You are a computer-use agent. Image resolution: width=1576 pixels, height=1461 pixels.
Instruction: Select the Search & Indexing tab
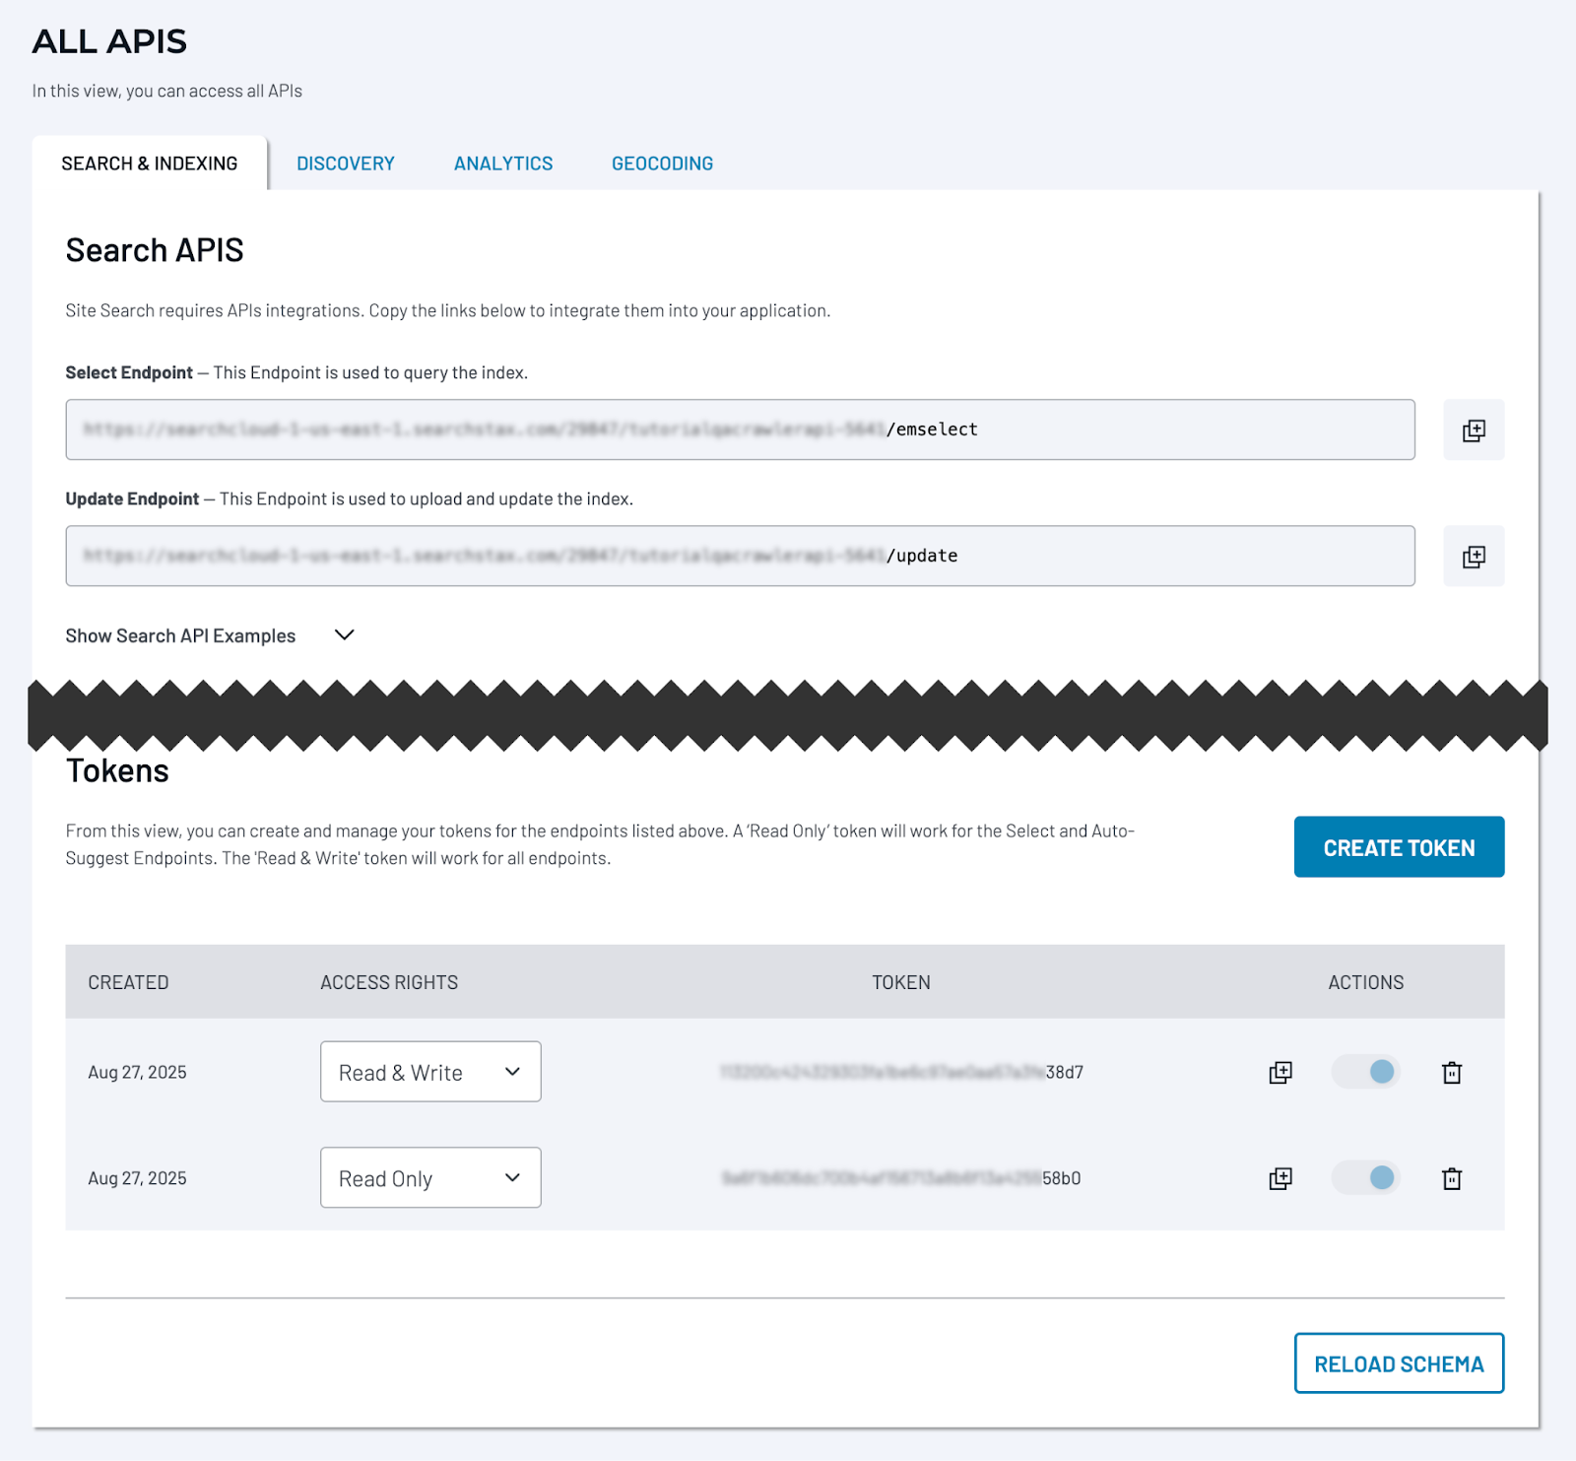click(150, 164)
